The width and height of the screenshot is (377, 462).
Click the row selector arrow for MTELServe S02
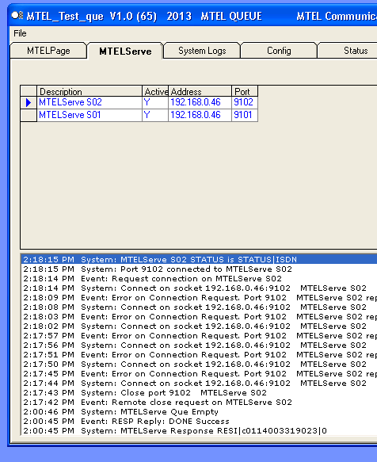(29, 102)
